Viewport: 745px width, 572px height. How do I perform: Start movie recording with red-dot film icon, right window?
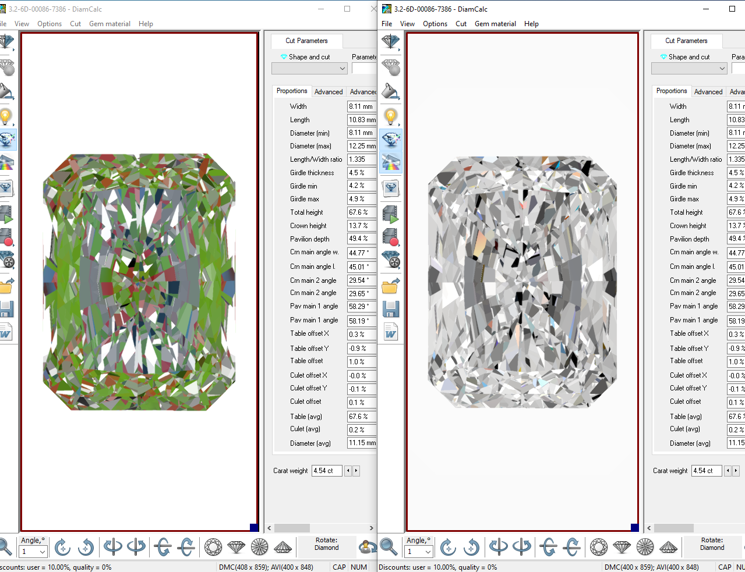click(390, 236)
